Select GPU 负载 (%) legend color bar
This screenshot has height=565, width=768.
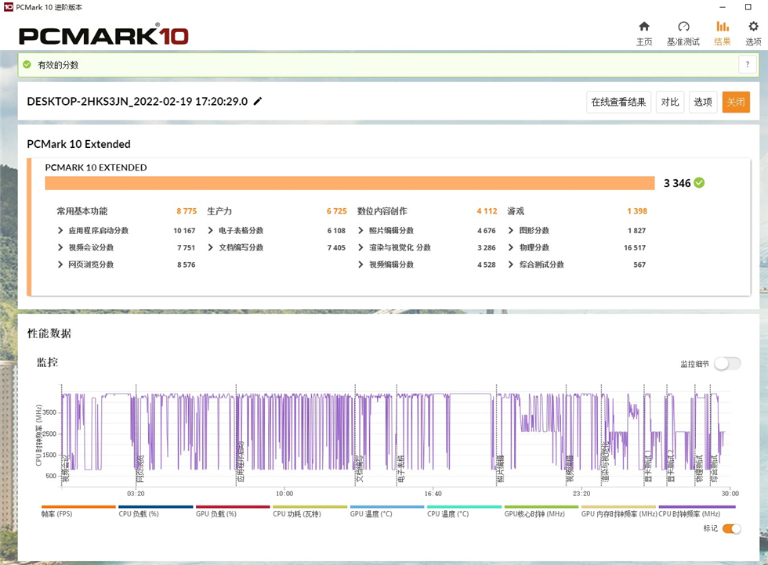233,507
